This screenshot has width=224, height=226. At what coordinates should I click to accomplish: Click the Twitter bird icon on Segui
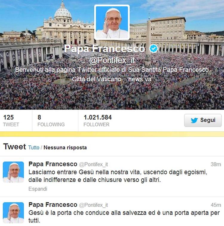tap(194, 120)
